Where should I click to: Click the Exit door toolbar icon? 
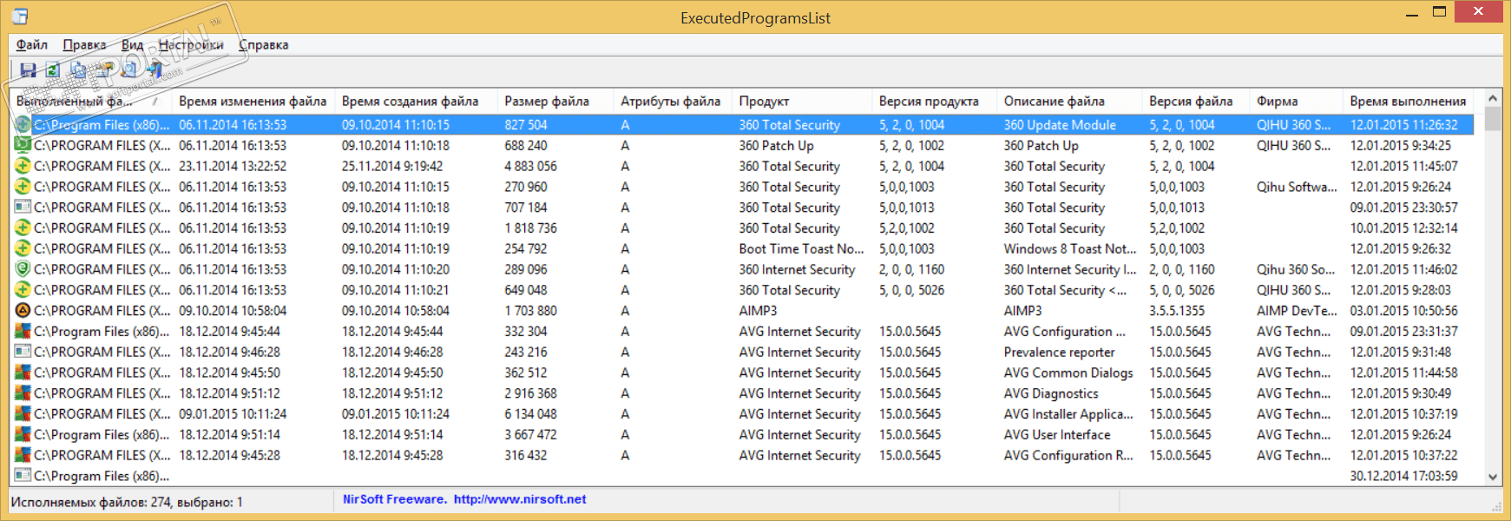pos(154,70)
